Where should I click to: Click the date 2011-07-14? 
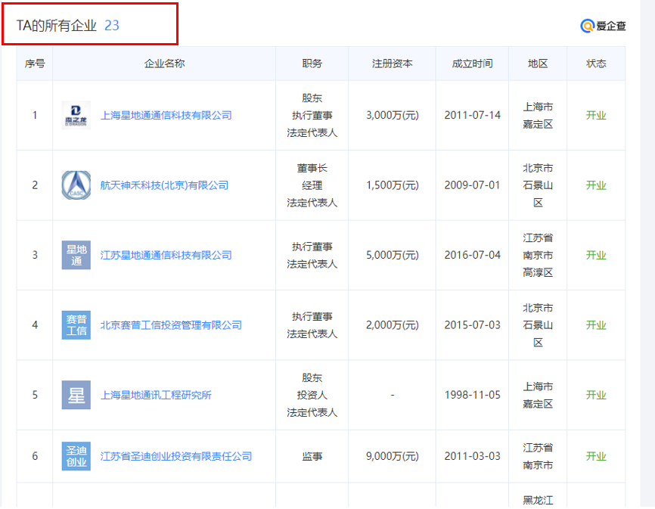click(x=473, y=115)
